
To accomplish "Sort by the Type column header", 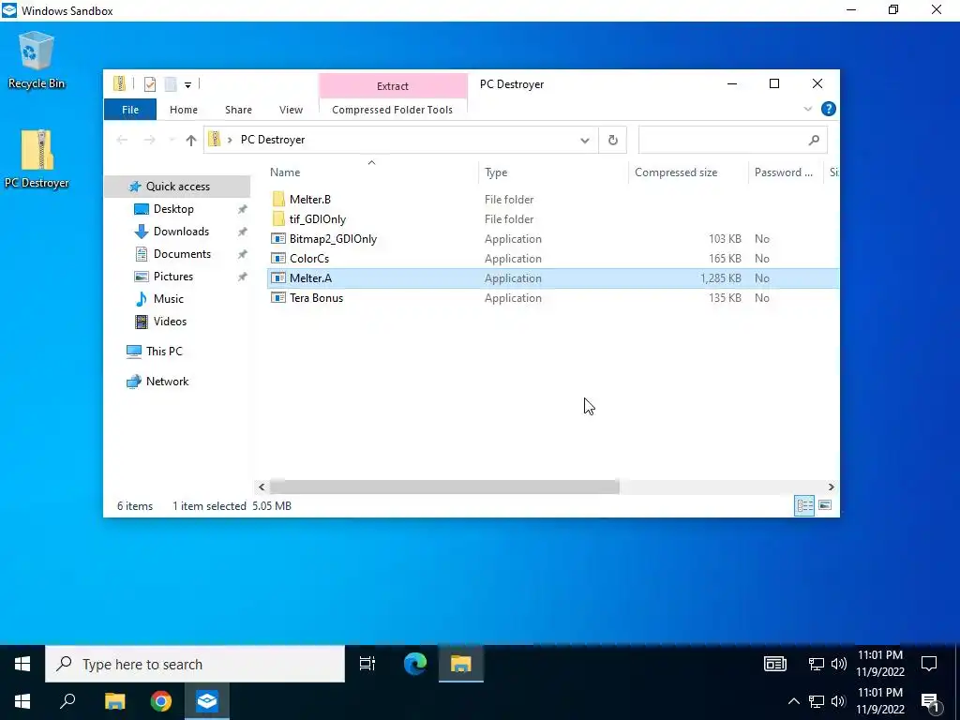I will 553,172.
